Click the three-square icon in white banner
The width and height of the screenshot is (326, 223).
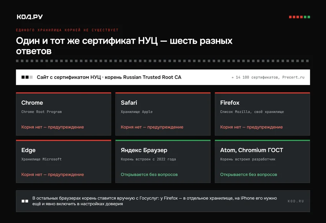coord(27,77)
